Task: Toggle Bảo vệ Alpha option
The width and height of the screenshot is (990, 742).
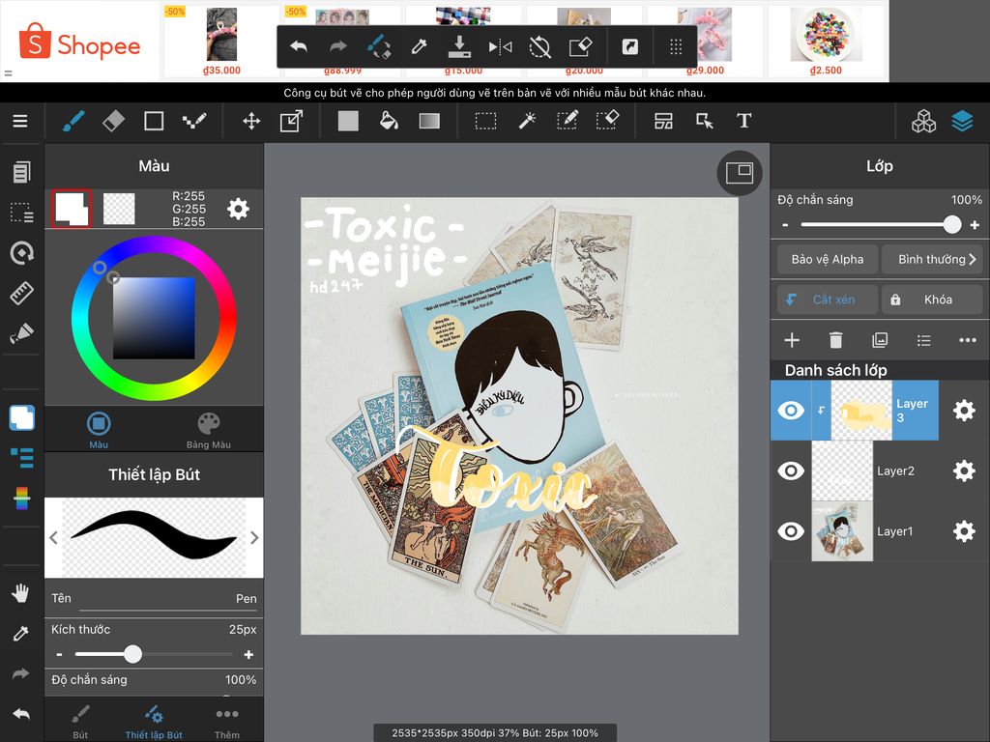Action: pyautogui.click(x=828, y=259)
